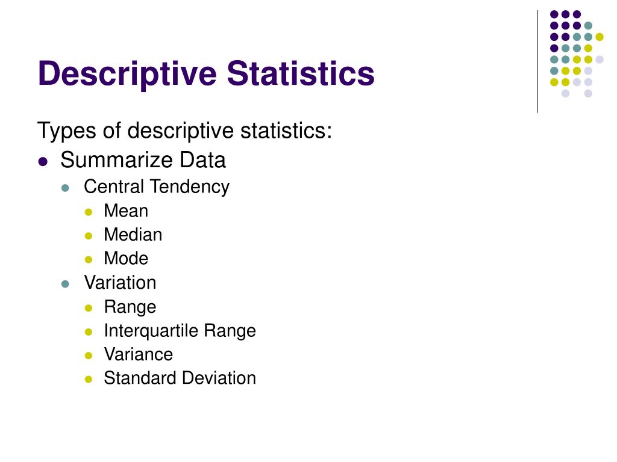
Task: Click the Variation sub-heading
Action: tap(120, 283)
